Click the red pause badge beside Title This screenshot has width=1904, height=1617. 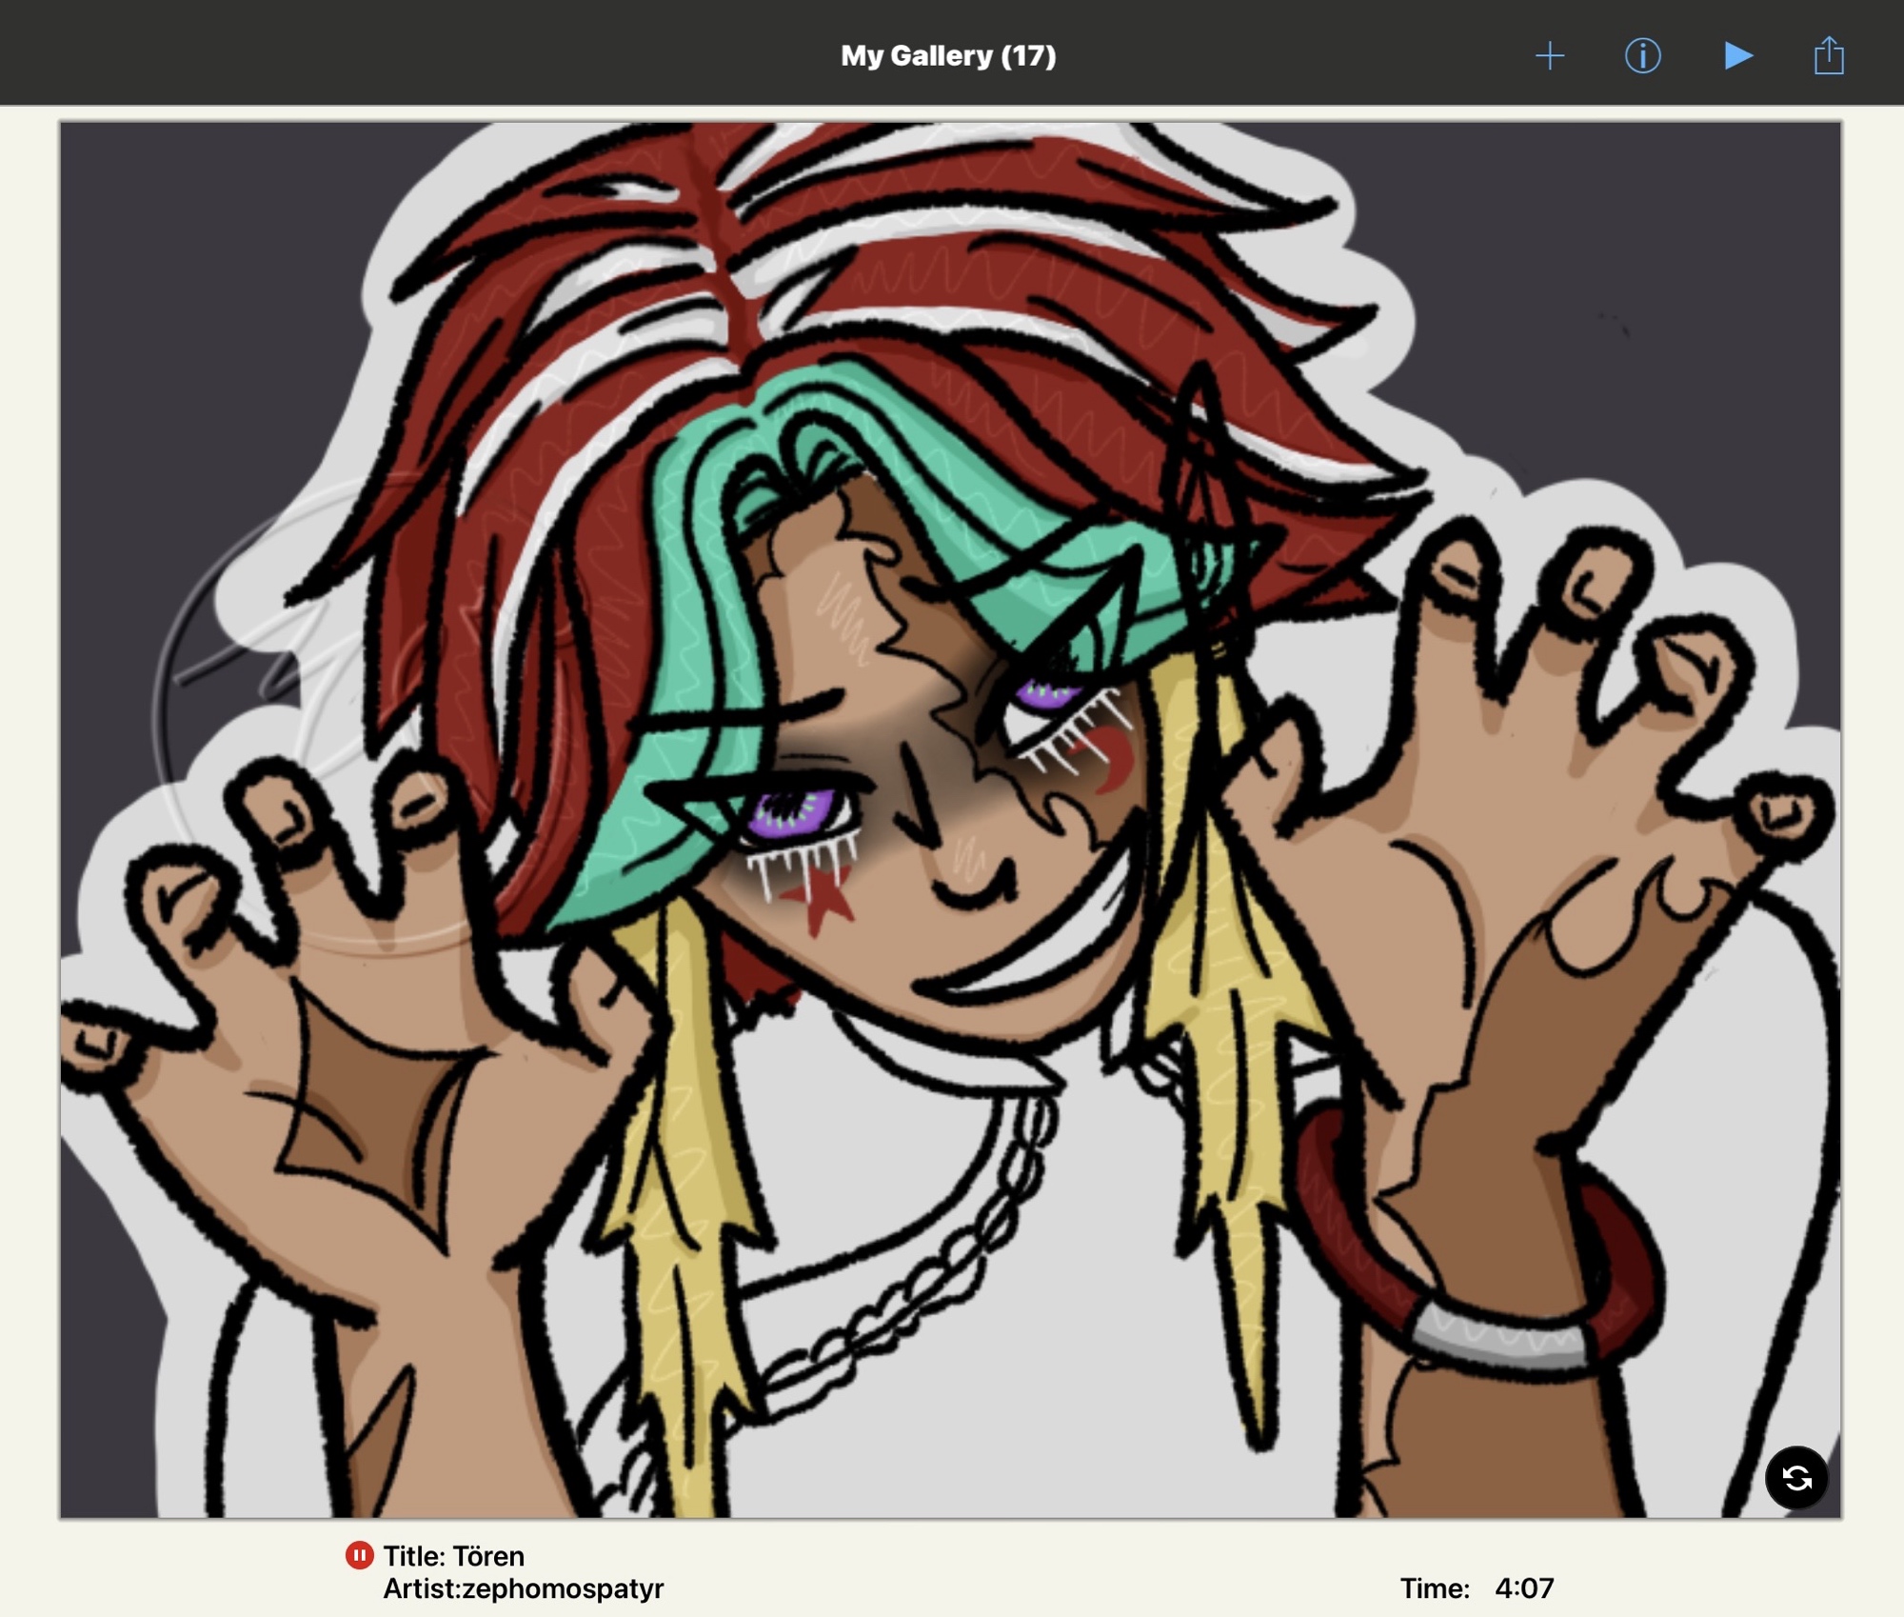click(x=359, y=1555)
